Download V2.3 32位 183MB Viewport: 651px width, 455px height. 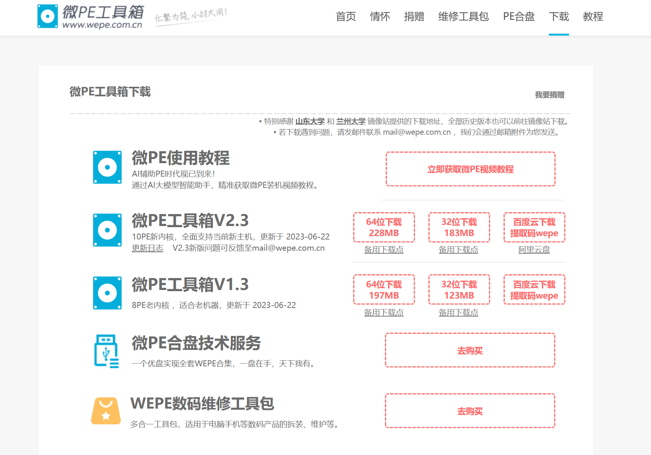(459, 227)
